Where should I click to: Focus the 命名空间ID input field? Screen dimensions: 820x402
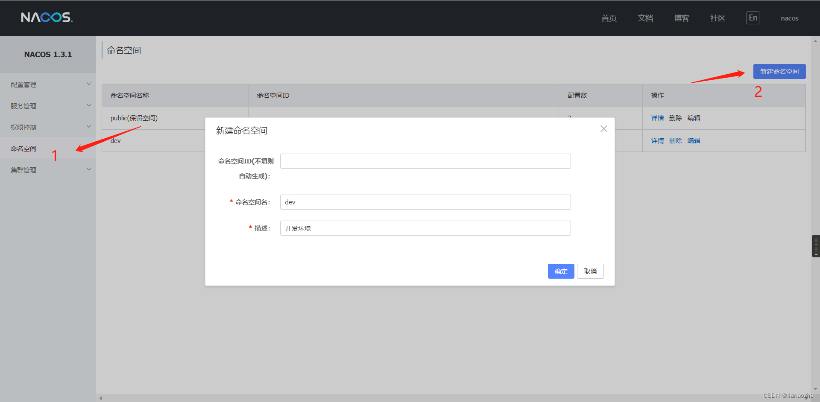coord(425,161)
